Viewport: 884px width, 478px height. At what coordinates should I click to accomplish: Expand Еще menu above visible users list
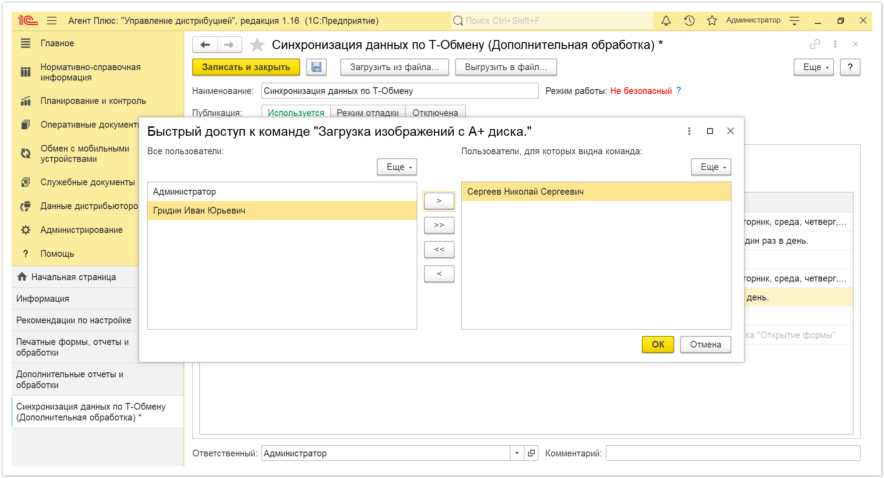(x=711, y=167)
